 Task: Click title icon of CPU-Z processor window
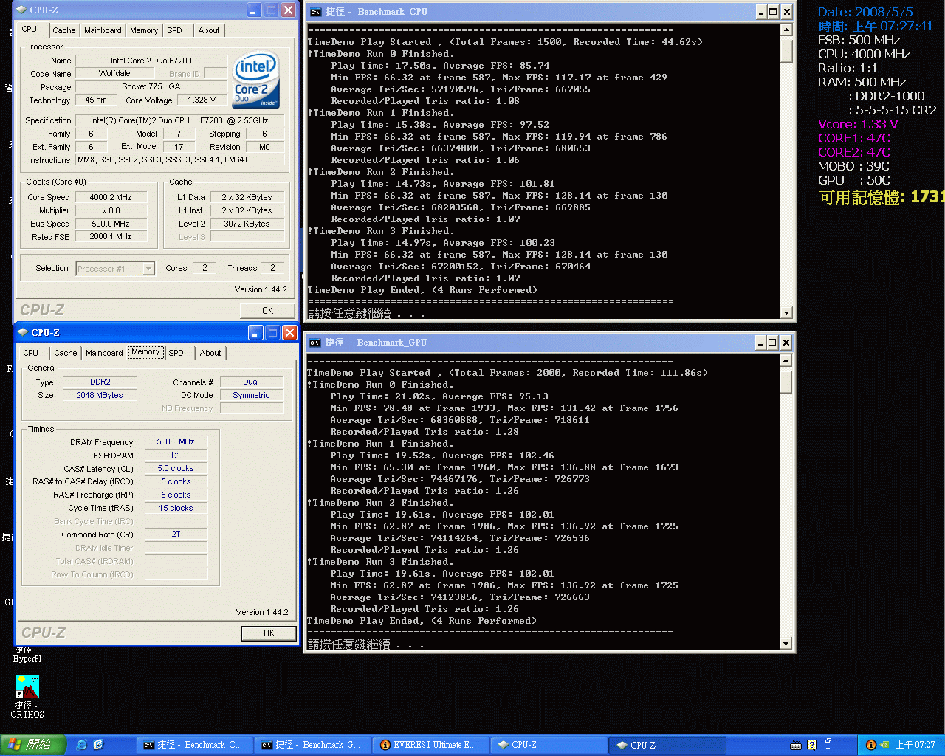22,10
